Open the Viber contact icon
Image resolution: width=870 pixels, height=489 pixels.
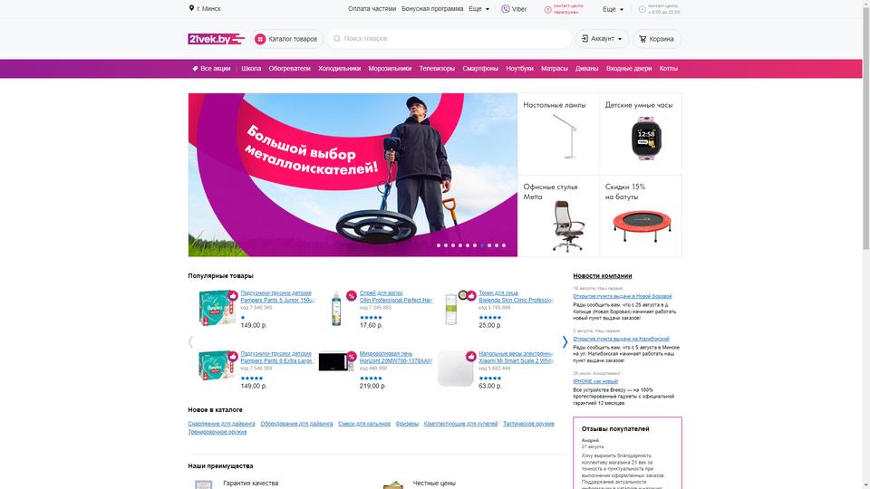click(x=506, y=9)
